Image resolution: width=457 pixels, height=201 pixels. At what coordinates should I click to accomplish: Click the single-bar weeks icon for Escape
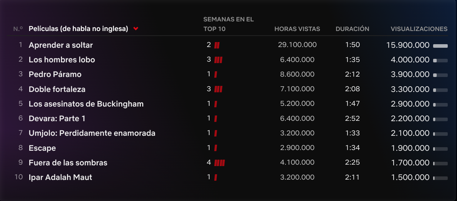point(216,148)
